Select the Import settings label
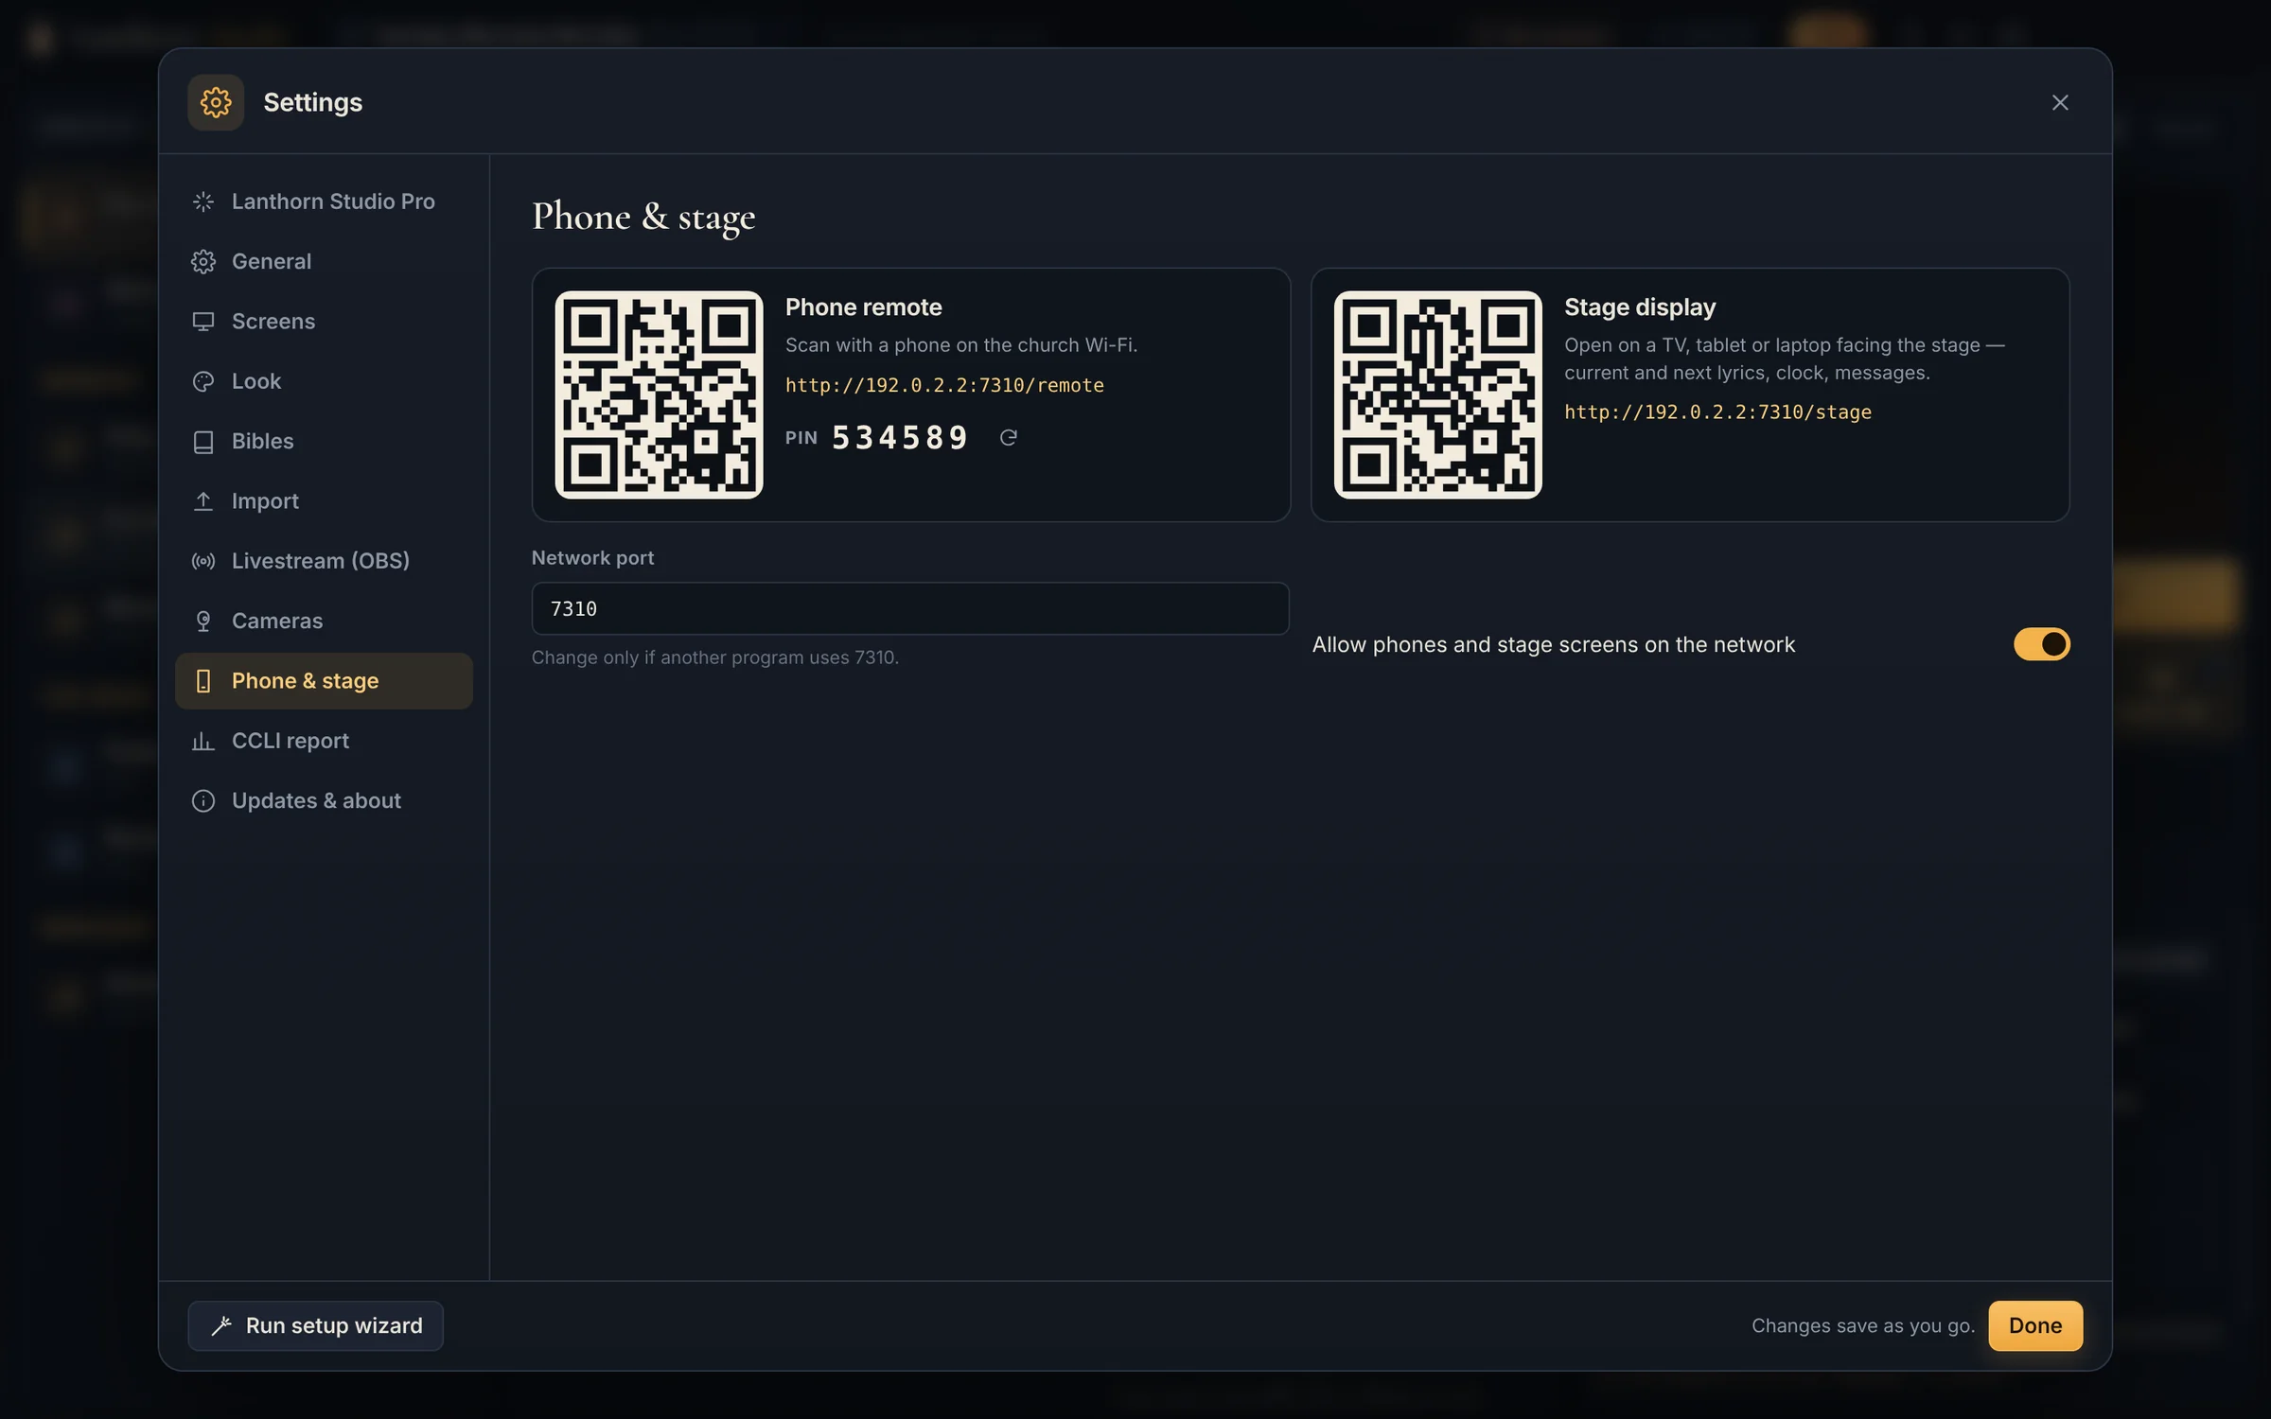Viewport: 2271px width, 1419px height. tap(265, 501)
